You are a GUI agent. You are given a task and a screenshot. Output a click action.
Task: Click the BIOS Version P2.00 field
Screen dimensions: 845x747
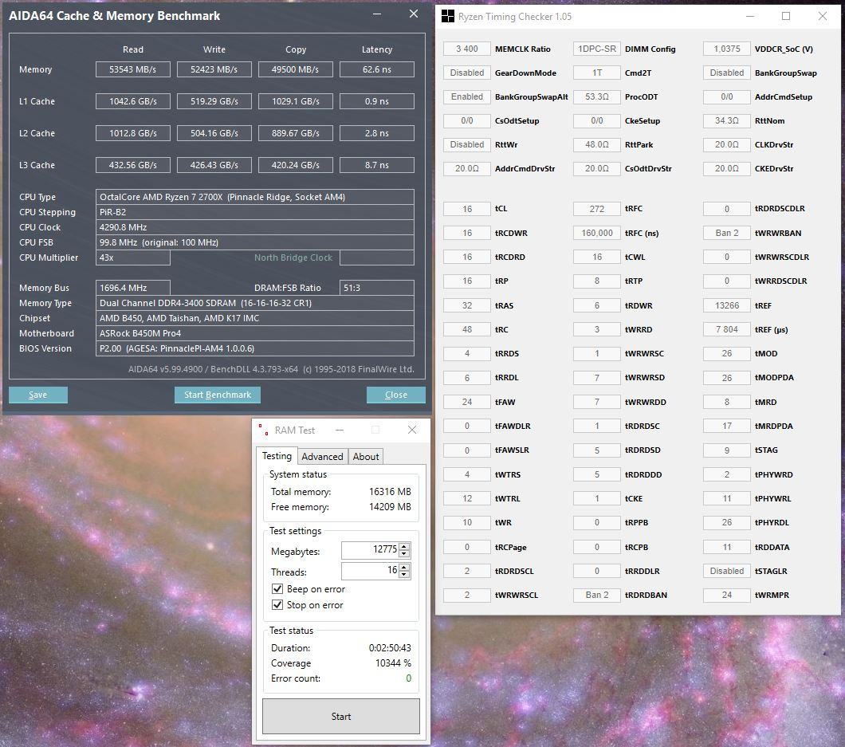tap(255, 348)
